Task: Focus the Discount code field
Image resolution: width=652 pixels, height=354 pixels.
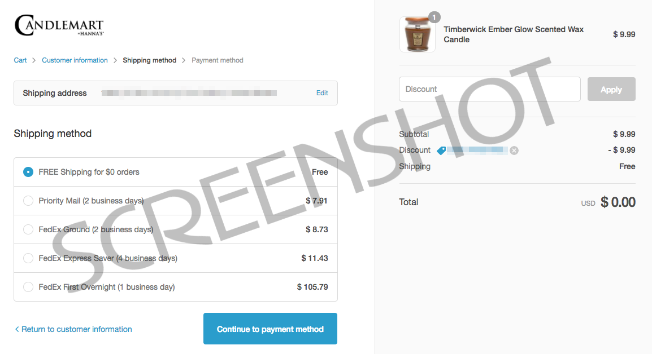Action: pos(489,89)
